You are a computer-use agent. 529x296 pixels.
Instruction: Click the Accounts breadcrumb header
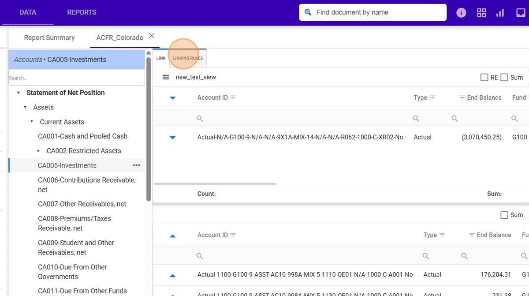click(x=76, y=60)
